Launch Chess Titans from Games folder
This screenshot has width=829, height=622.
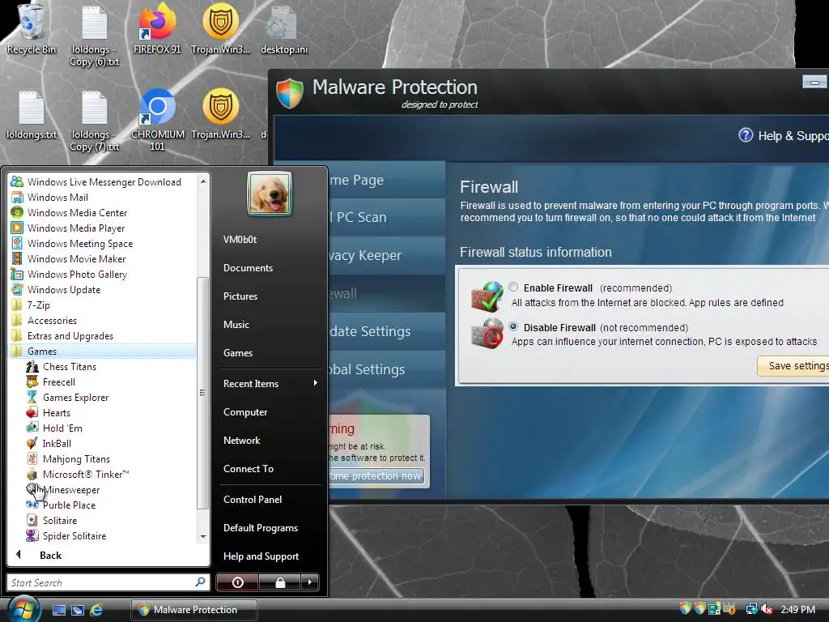[x=70, y=367]
